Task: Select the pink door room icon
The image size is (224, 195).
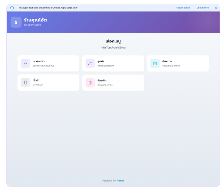Action: (90, 83)
